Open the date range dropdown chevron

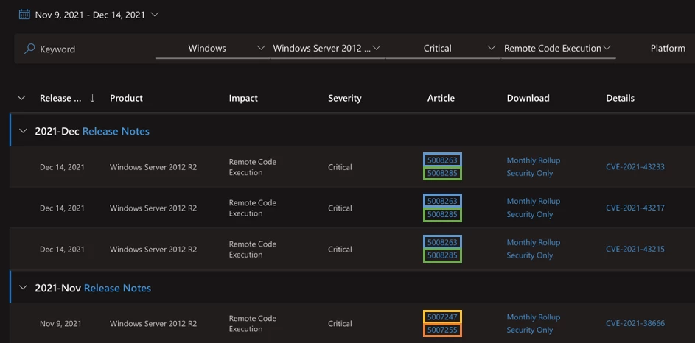(153, 14)
